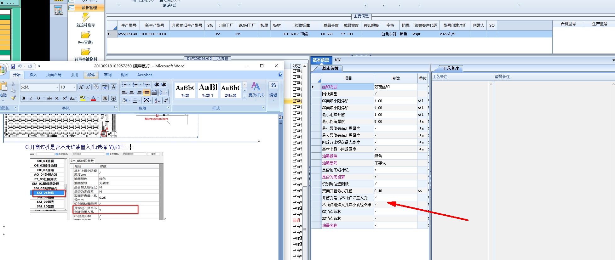Save the Word document from quick access
This screenshot has width=615, height=260.
point(13,66)
